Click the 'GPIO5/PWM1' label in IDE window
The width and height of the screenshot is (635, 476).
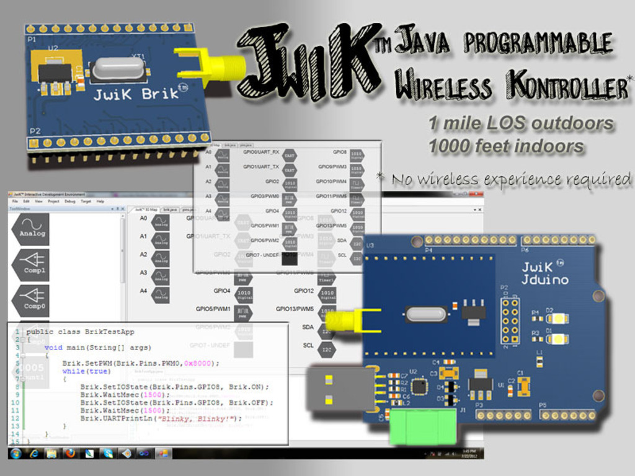tap(213, 309)
